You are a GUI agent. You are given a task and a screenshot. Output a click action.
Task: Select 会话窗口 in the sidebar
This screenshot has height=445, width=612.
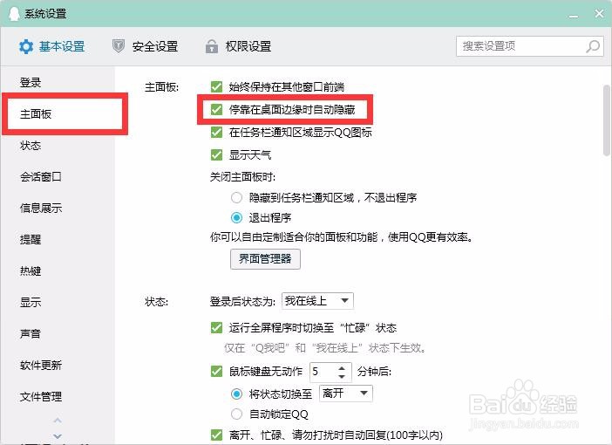41,176
